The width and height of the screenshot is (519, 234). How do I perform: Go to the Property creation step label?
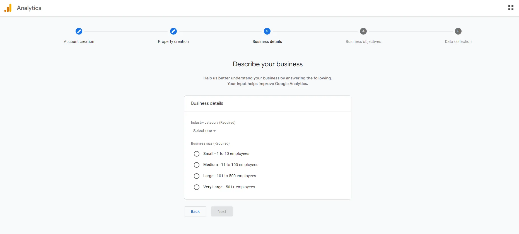coord(173,42)
